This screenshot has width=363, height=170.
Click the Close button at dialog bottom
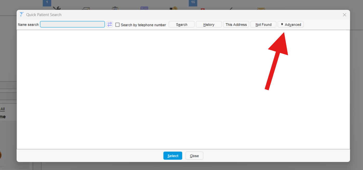tap(194, 156)
